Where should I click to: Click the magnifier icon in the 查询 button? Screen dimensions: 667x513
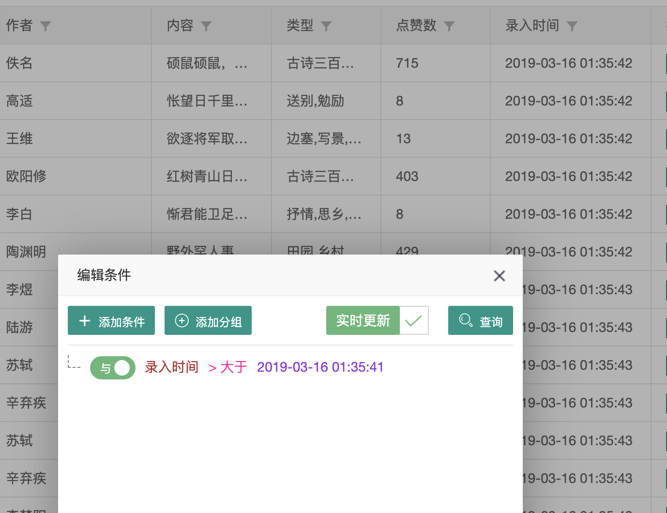coord(466,320)
